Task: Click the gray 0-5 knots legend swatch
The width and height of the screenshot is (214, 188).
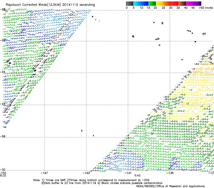Action: (130, 3)
